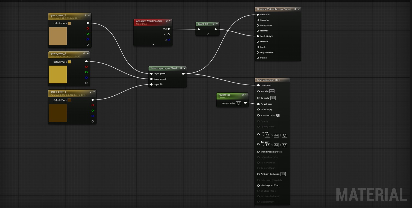Click the preview icon on Landscape Layer Blend header
The height and width of the screenshot is (208, 412).
tap(181, 68)
